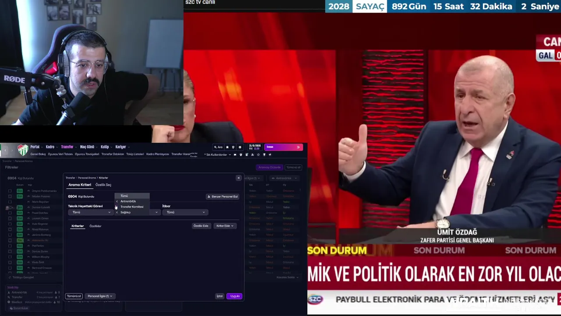Open the İtibar Tümü dropdown
Screen dimensions: 561x316
tap(185, 212)
